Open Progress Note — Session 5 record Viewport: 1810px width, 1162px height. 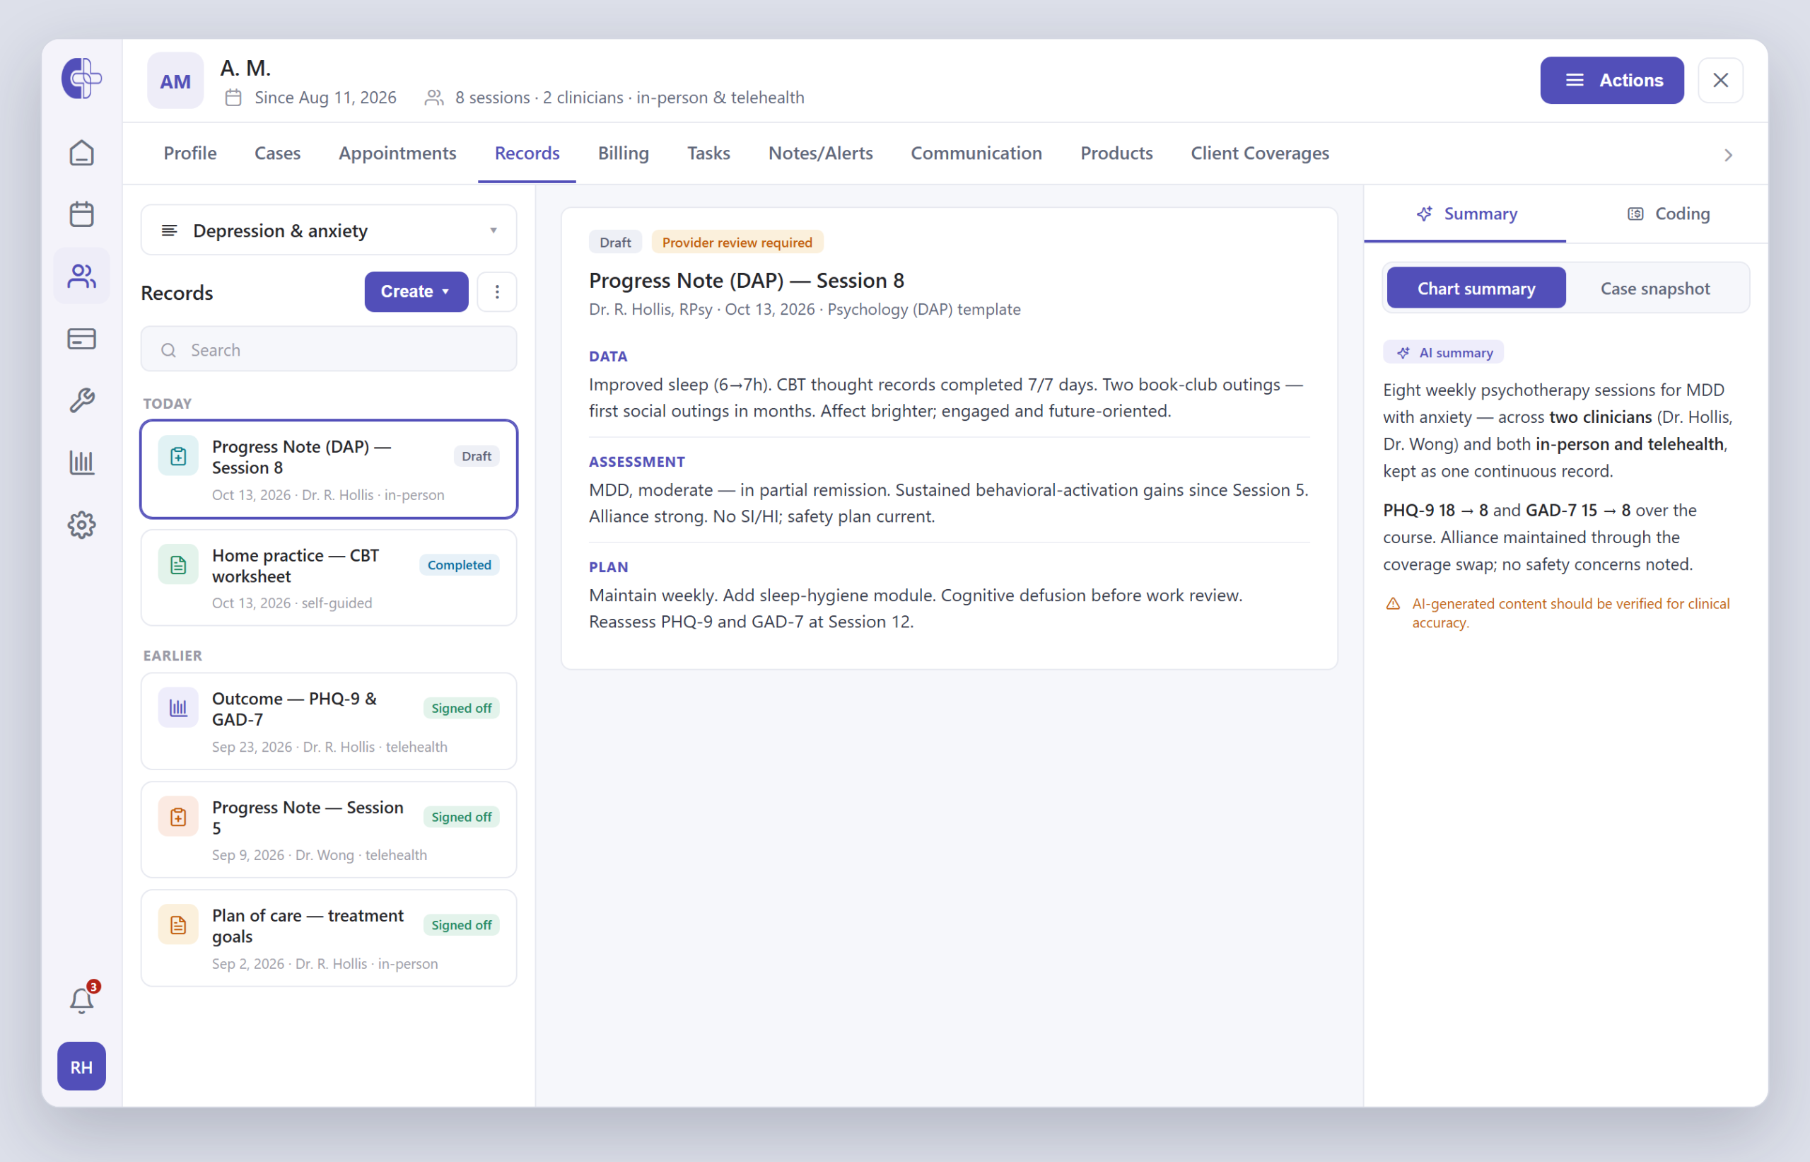pyautogui.click(x=329, y=830)
